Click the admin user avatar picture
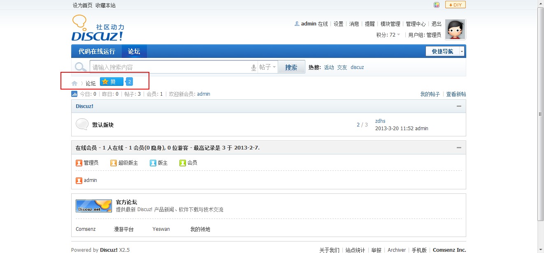This screenshot has height=253, width=544. (x=455, y=29)
